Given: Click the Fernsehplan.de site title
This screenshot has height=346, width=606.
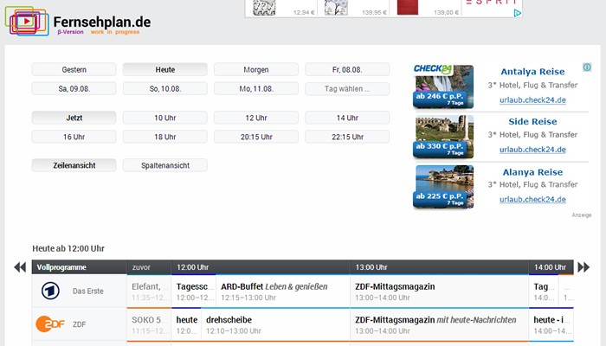Looking at the screenshot, I should pos(102,22).
